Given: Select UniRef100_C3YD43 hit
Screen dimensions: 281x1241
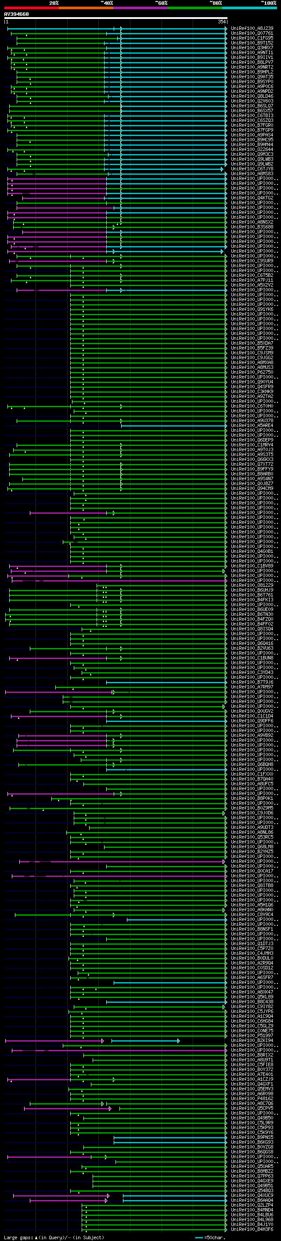Looking at the screenshot, I should (252, 673).
